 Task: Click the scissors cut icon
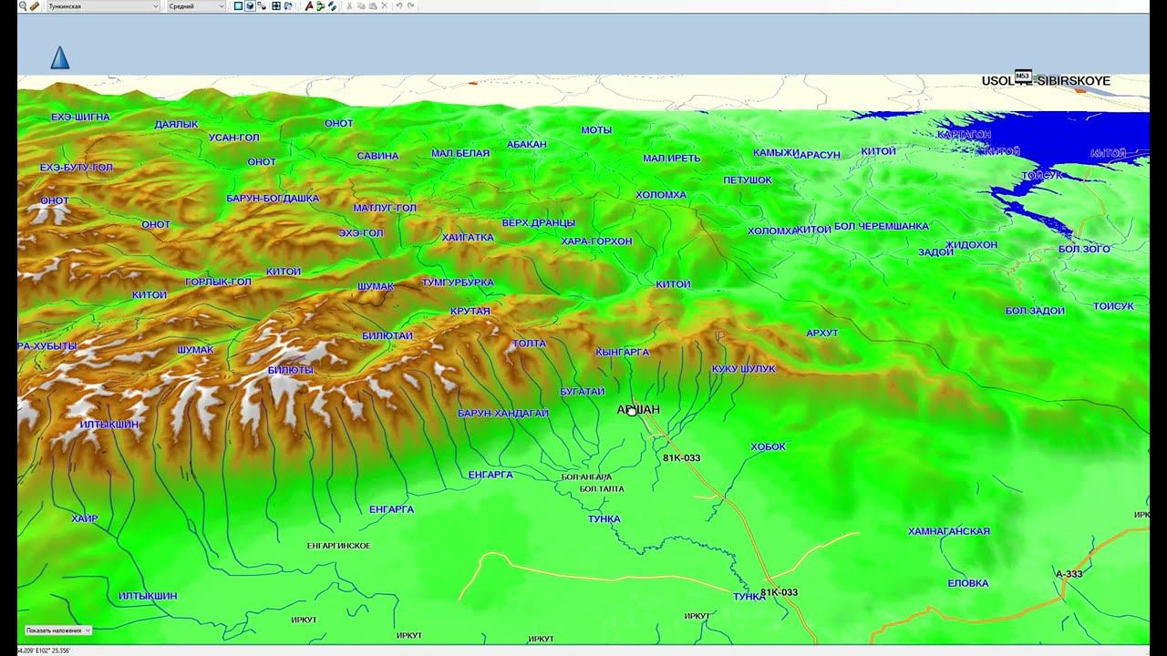(349, 5)
